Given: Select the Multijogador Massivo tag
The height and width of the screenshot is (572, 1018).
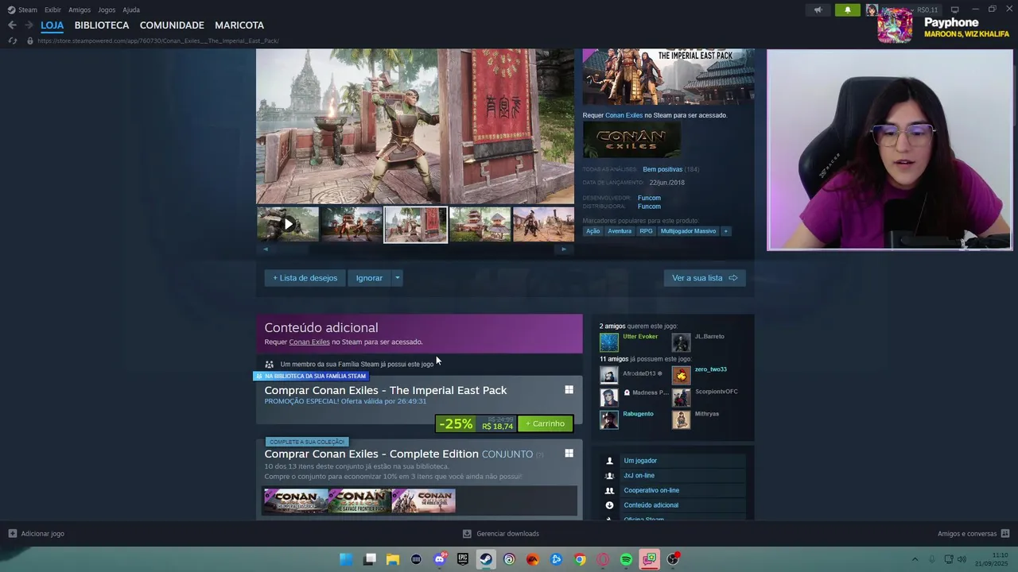Looking at the screenshot, I should click(x=688, y=231).
